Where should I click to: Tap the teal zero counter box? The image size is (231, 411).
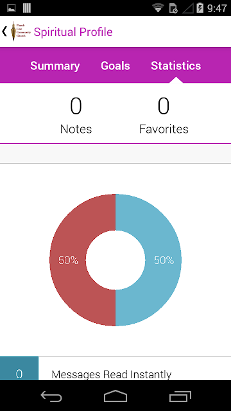(19, 369)
